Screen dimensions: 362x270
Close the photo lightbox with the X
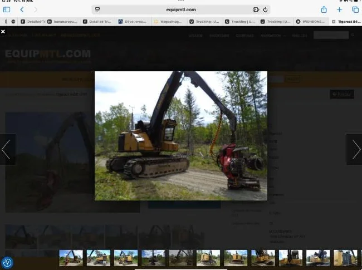tap(3, 31)
